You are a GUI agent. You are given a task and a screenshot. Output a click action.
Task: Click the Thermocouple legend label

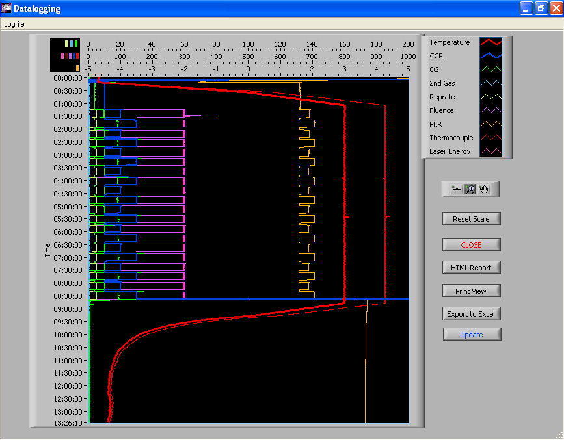point(451,138)
